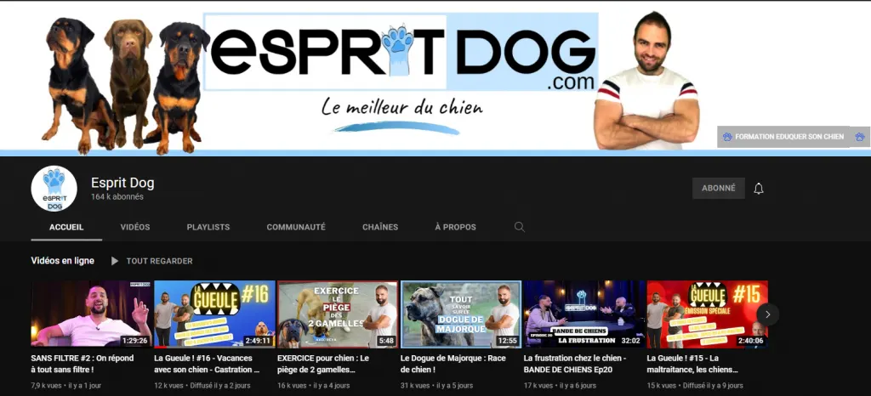Open the Vidéos tab
The height and width of the screenshot is (396, 871).
point(135,227)
